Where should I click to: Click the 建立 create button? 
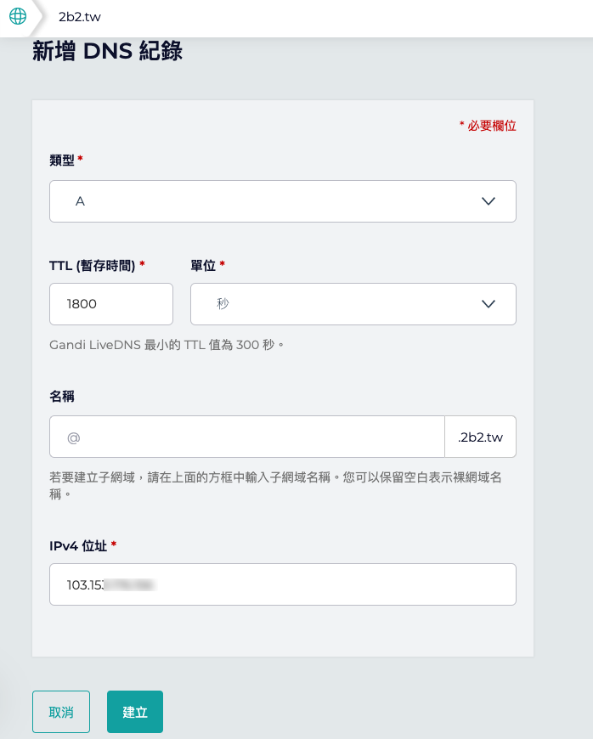[x=135, y=712]
